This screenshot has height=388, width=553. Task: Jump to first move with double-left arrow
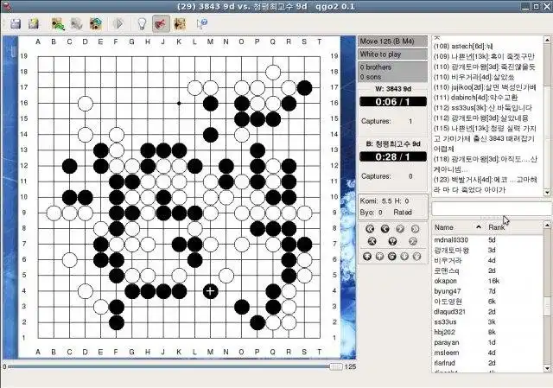coord(370,229)
